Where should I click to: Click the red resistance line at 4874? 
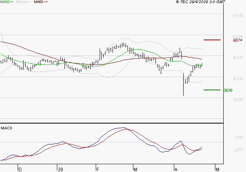point(212,40)
